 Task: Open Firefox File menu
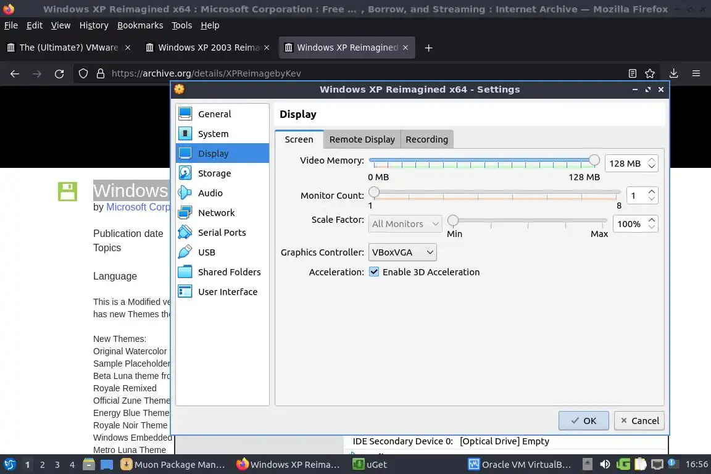click(11, 25)
